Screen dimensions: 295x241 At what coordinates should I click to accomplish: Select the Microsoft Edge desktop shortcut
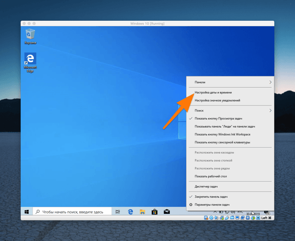(x=30, y=63)
